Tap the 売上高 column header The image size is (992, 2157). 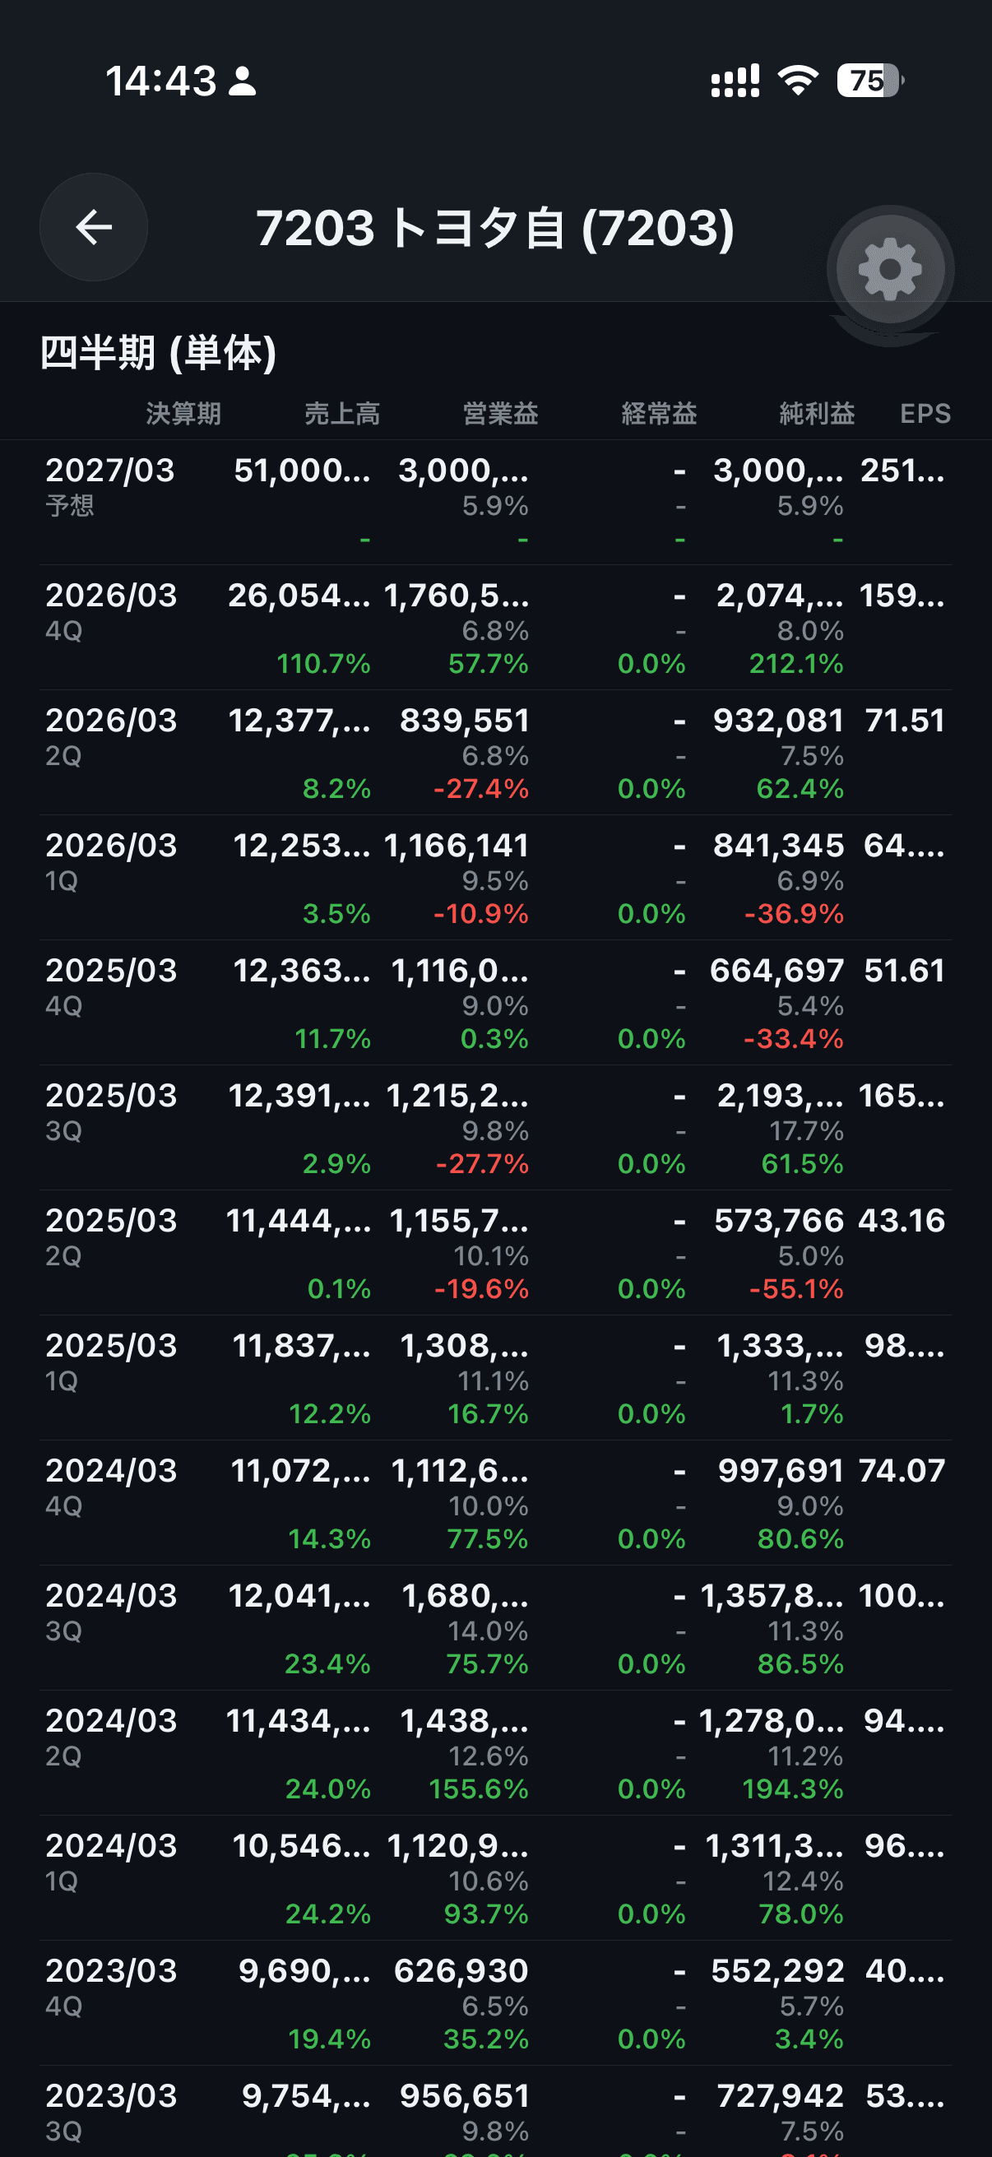(x=341, y=414)
